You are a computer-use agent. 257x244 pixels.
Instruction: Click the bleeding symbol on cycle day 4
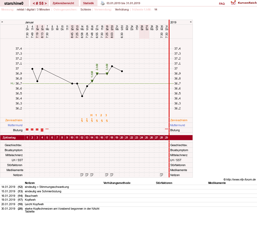tap(42, 130)
